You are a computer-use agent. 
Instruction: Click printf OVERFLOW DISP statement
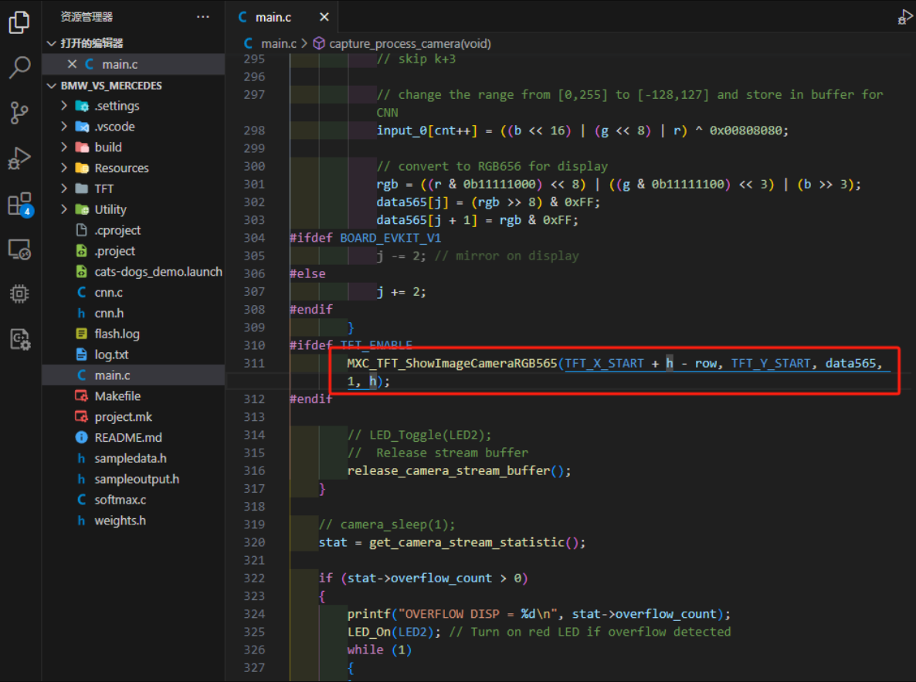pyautogui.click(x=538, y=614)
